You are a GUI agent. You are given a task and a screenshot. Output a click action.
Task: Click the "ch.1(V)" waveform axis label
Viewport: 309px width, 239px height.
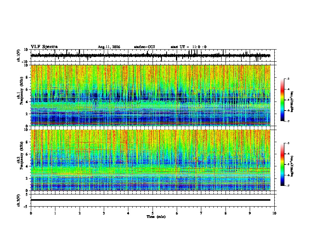19,55
